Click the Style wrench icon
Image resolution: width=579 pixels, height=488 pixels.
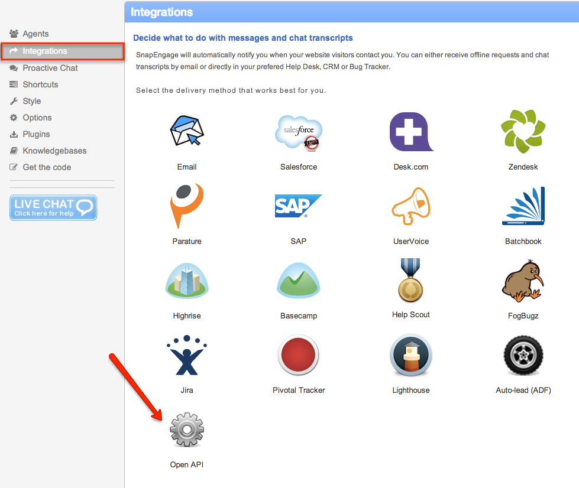(x=14, y=101)
